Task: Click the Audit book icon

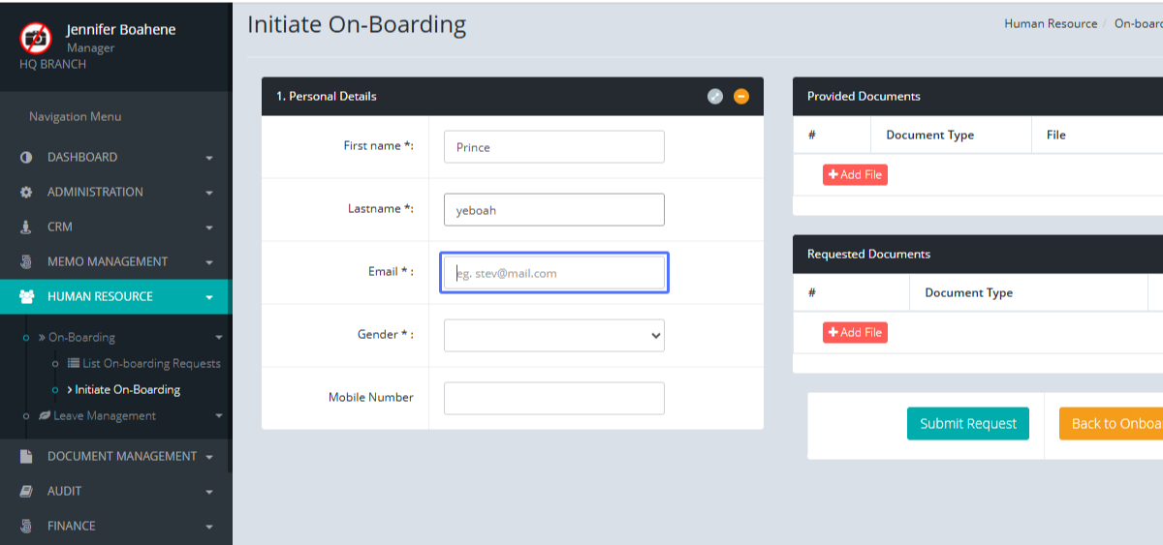Action: pyautogui.click(x=26, y=492)
